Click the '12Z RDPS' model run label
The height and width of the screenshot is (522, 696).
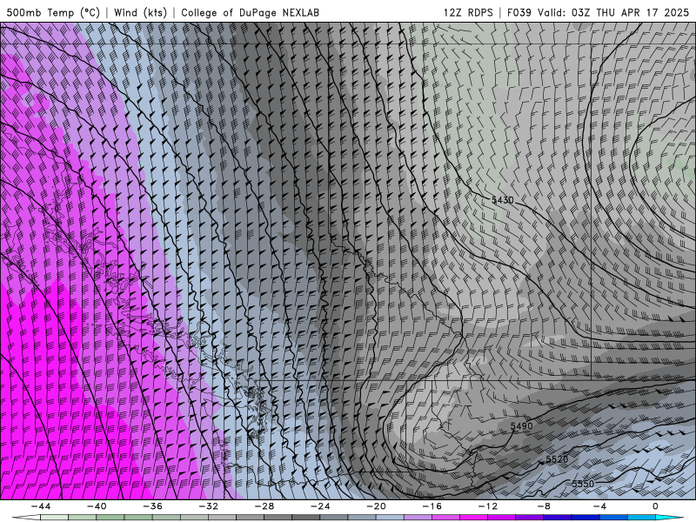[468, 12]
